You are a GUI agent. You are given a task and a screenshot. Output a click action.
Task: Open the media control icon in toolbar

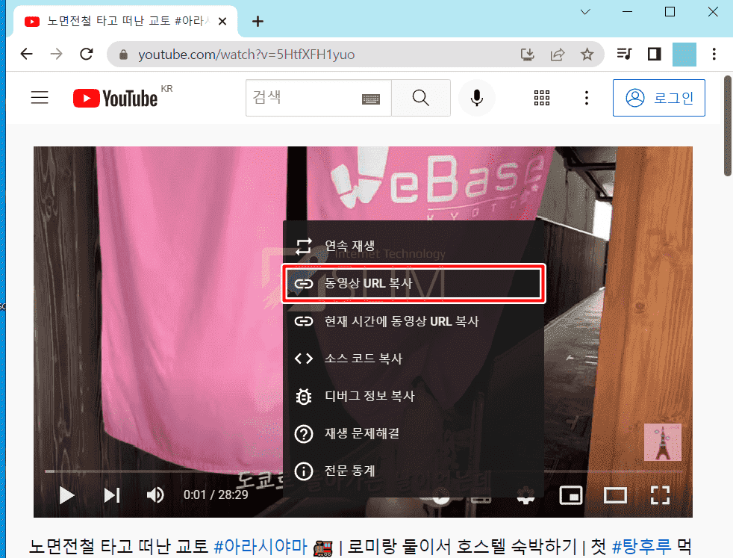[624, 55]
